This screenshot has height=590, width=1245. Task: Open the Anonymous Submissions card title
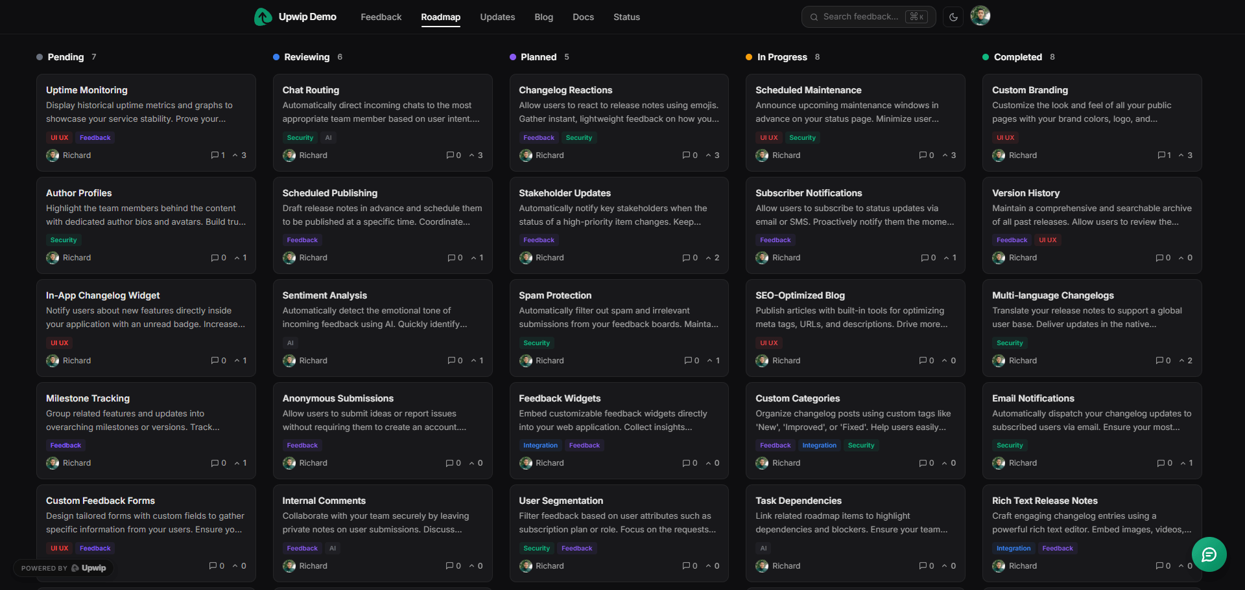coord(338,398)
